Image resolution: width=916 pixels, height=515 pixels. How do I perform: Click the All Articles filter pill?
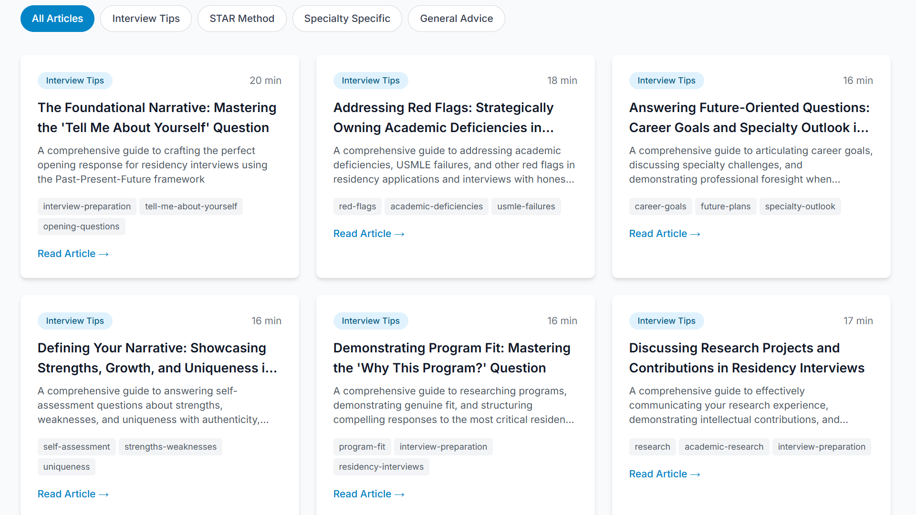coord(57,18)
